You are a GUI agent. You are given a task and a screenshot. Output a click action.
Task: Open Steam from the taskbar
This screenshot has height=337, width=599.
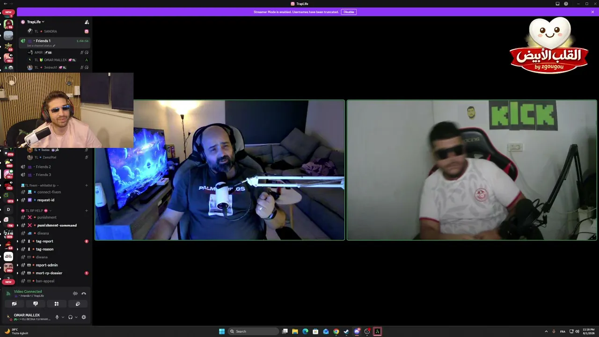point(346,331)
